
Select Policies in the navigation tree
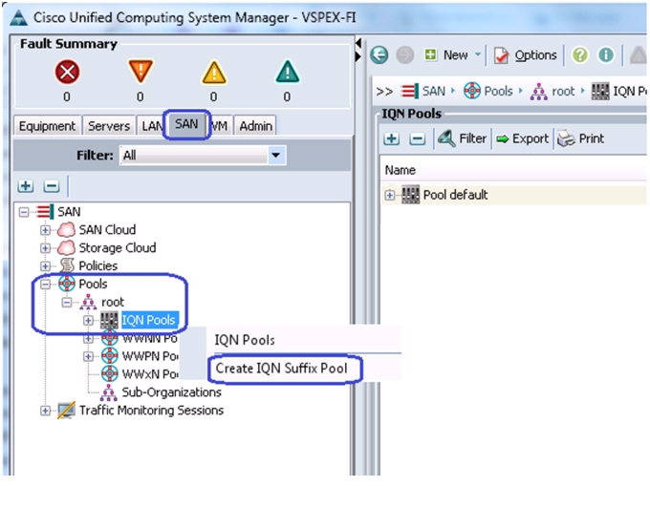[x=98, y=265]
